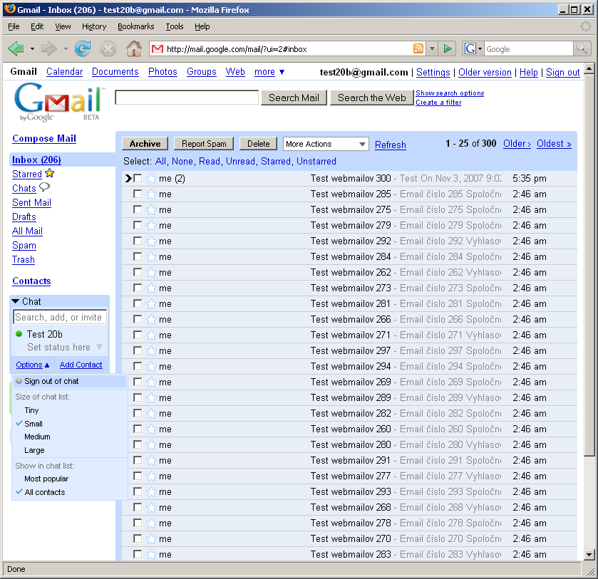
Task: Go to the Home page icon
Action: [x=134, y=49]
